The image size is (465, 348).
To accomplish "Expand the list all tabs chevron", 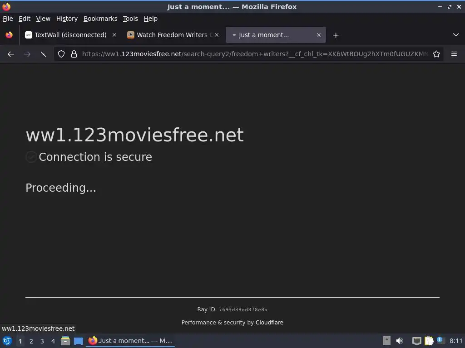I will pyautogui.click(x=456, y=35).
